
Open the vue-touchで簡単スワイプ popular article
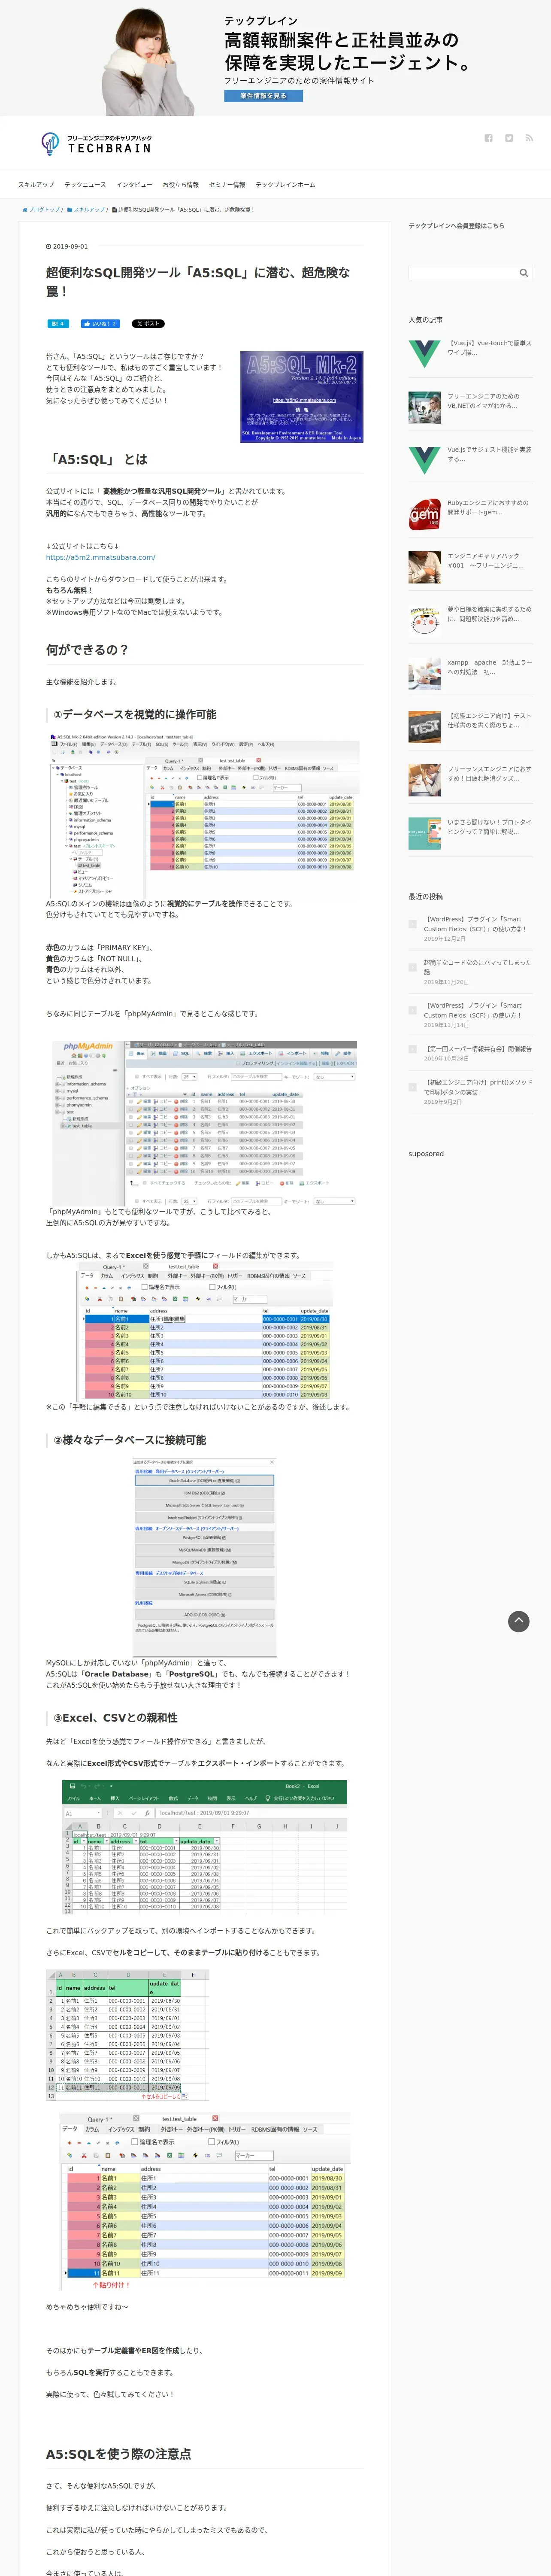click(x=489, y=348)
